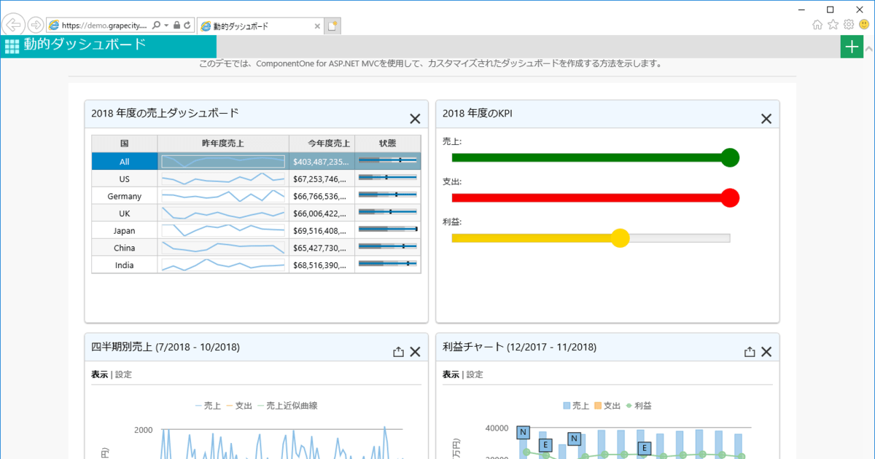875x459 pixels.
Task: Click the 売上 green KPI slider handle
Action: point(729,157)
